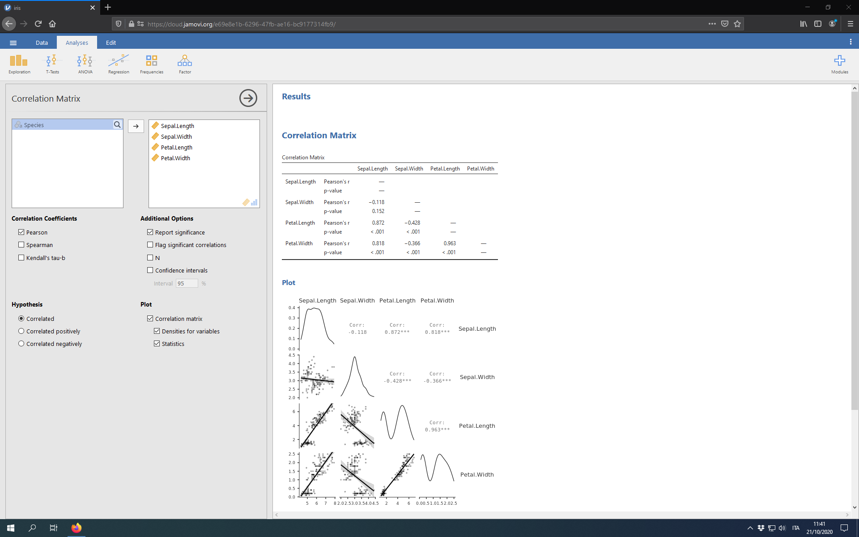Open the jamovi hamburger main menu

click(x=13, y=43)
